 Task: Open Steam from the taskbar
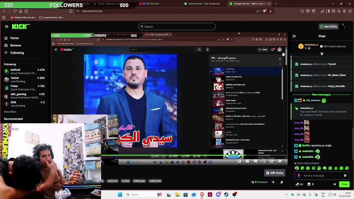point(226,195)
